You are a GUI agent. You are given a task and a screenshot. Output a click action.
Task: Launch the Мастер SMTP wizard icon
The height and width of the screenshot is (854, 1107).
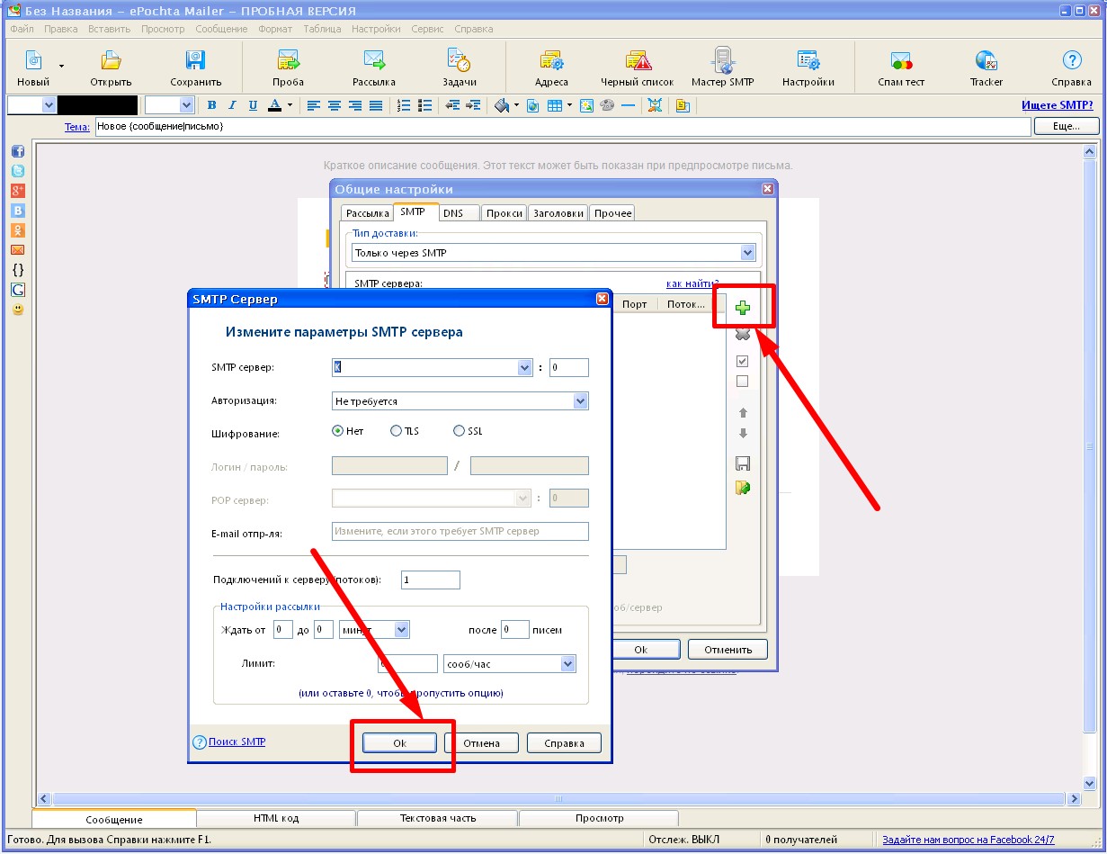722,60
